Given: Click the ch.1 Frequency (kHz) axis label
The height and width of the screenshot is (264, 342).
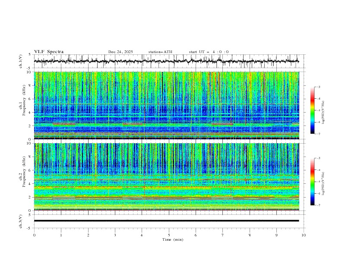Looking at the screenshot, I should point(22,100).
